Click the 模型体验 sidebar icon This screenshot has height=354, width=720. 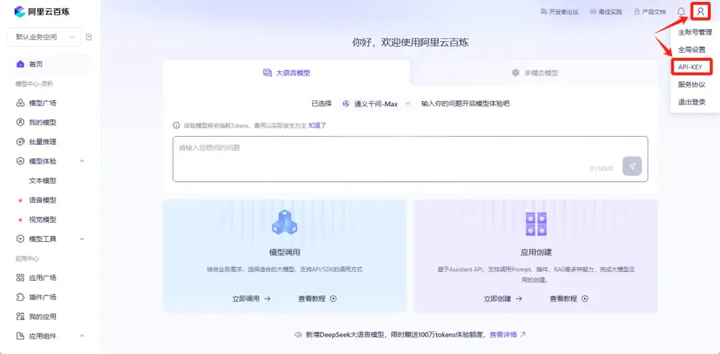coord(20,161)
